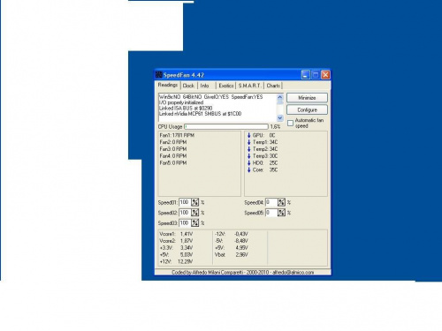This screenshot has width=442, height=331.
Task: Enable the Automatic fan speed checkbox
Action: point(290,123)
